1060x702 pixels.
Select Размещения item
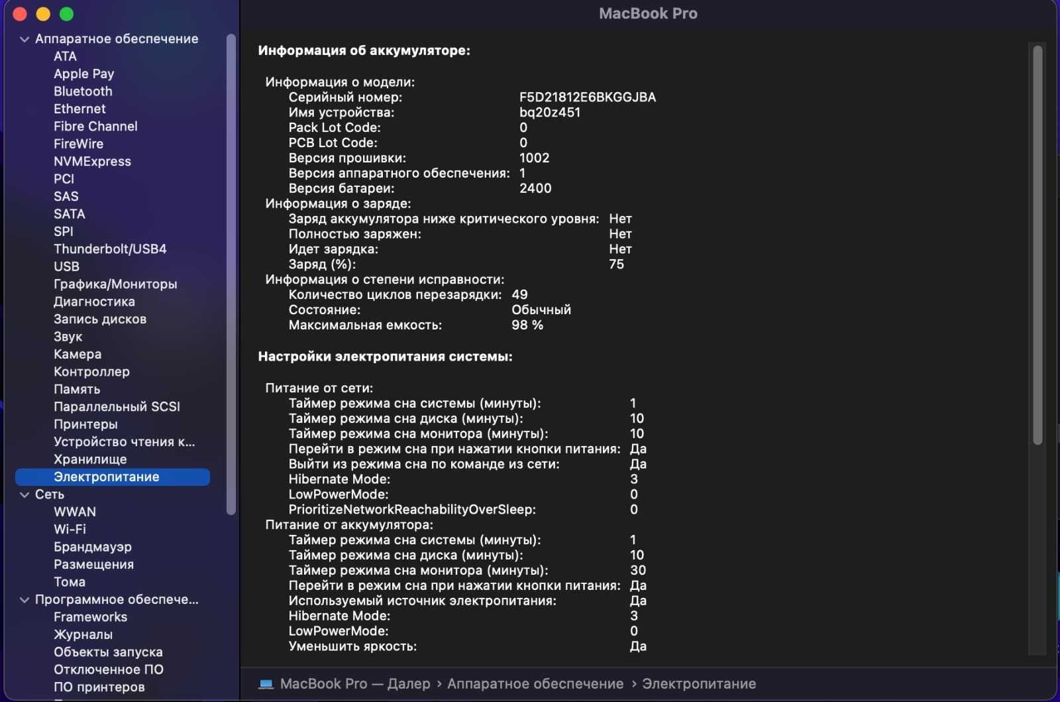[x=93, y=565]
